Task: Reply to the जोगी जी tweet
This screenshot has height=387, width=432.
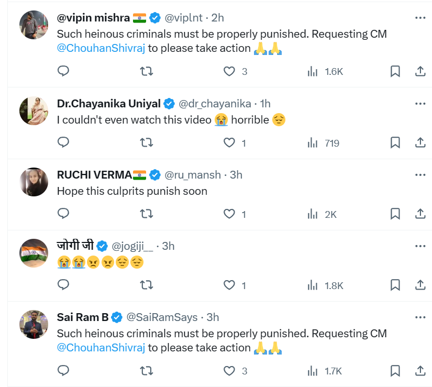Action: pos(63,285)
